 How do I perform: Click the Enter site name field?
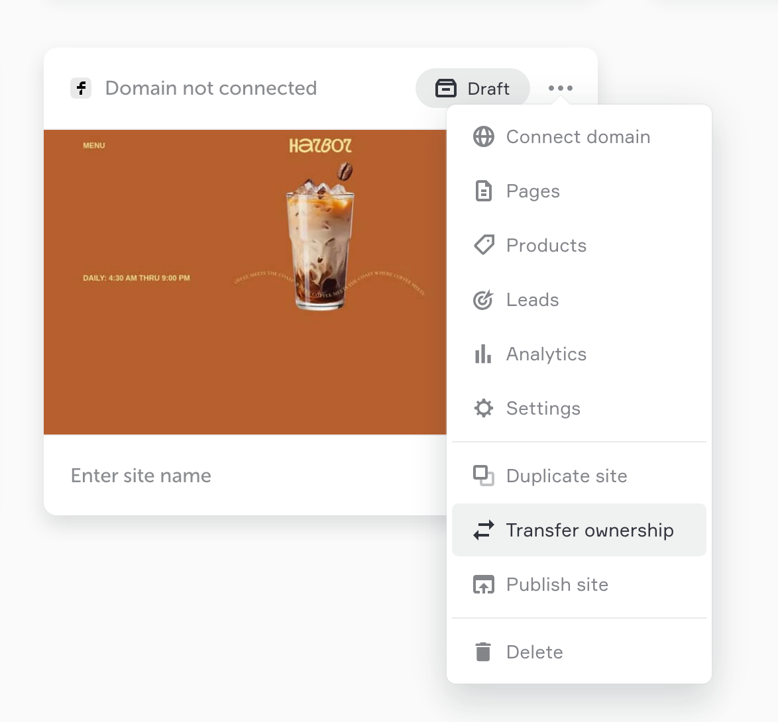245,475
